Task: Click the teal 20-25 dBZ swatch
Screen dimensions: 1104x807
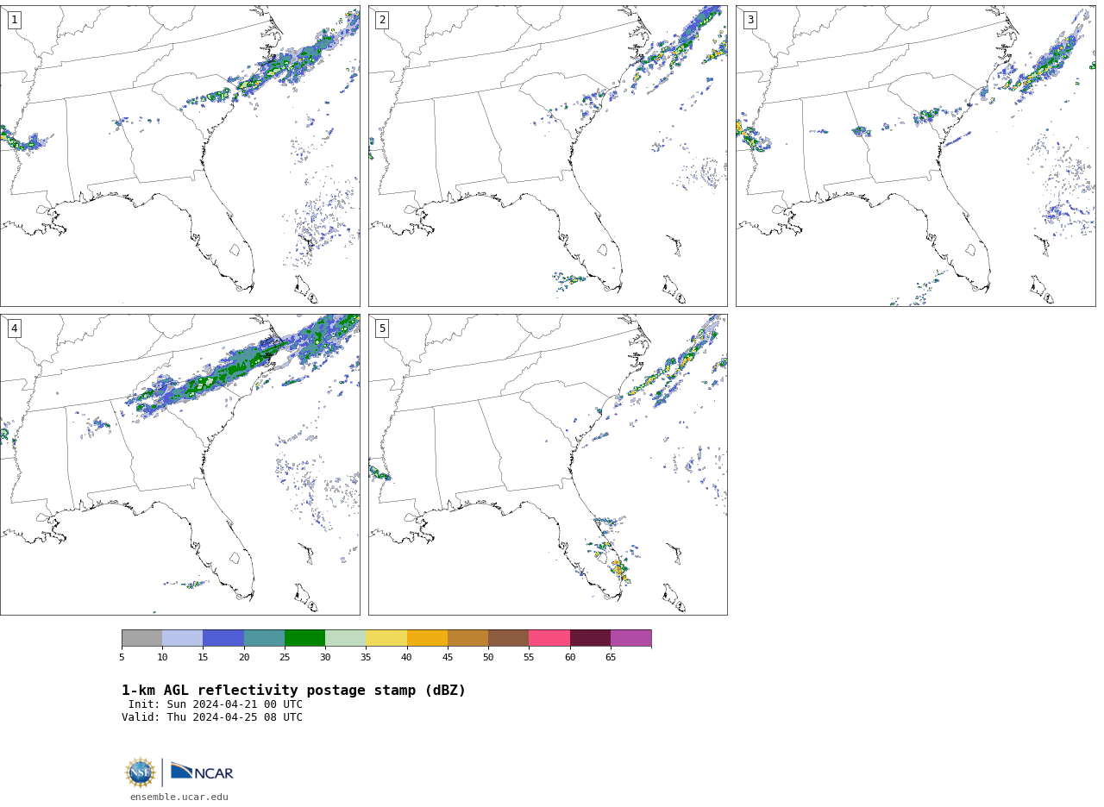Action: [x=264, y=638]
